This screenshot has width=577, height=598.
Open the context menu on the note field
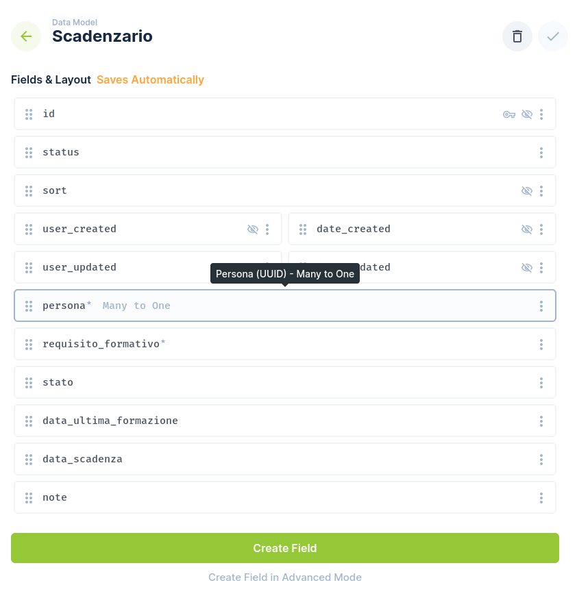tap(541, 497)
